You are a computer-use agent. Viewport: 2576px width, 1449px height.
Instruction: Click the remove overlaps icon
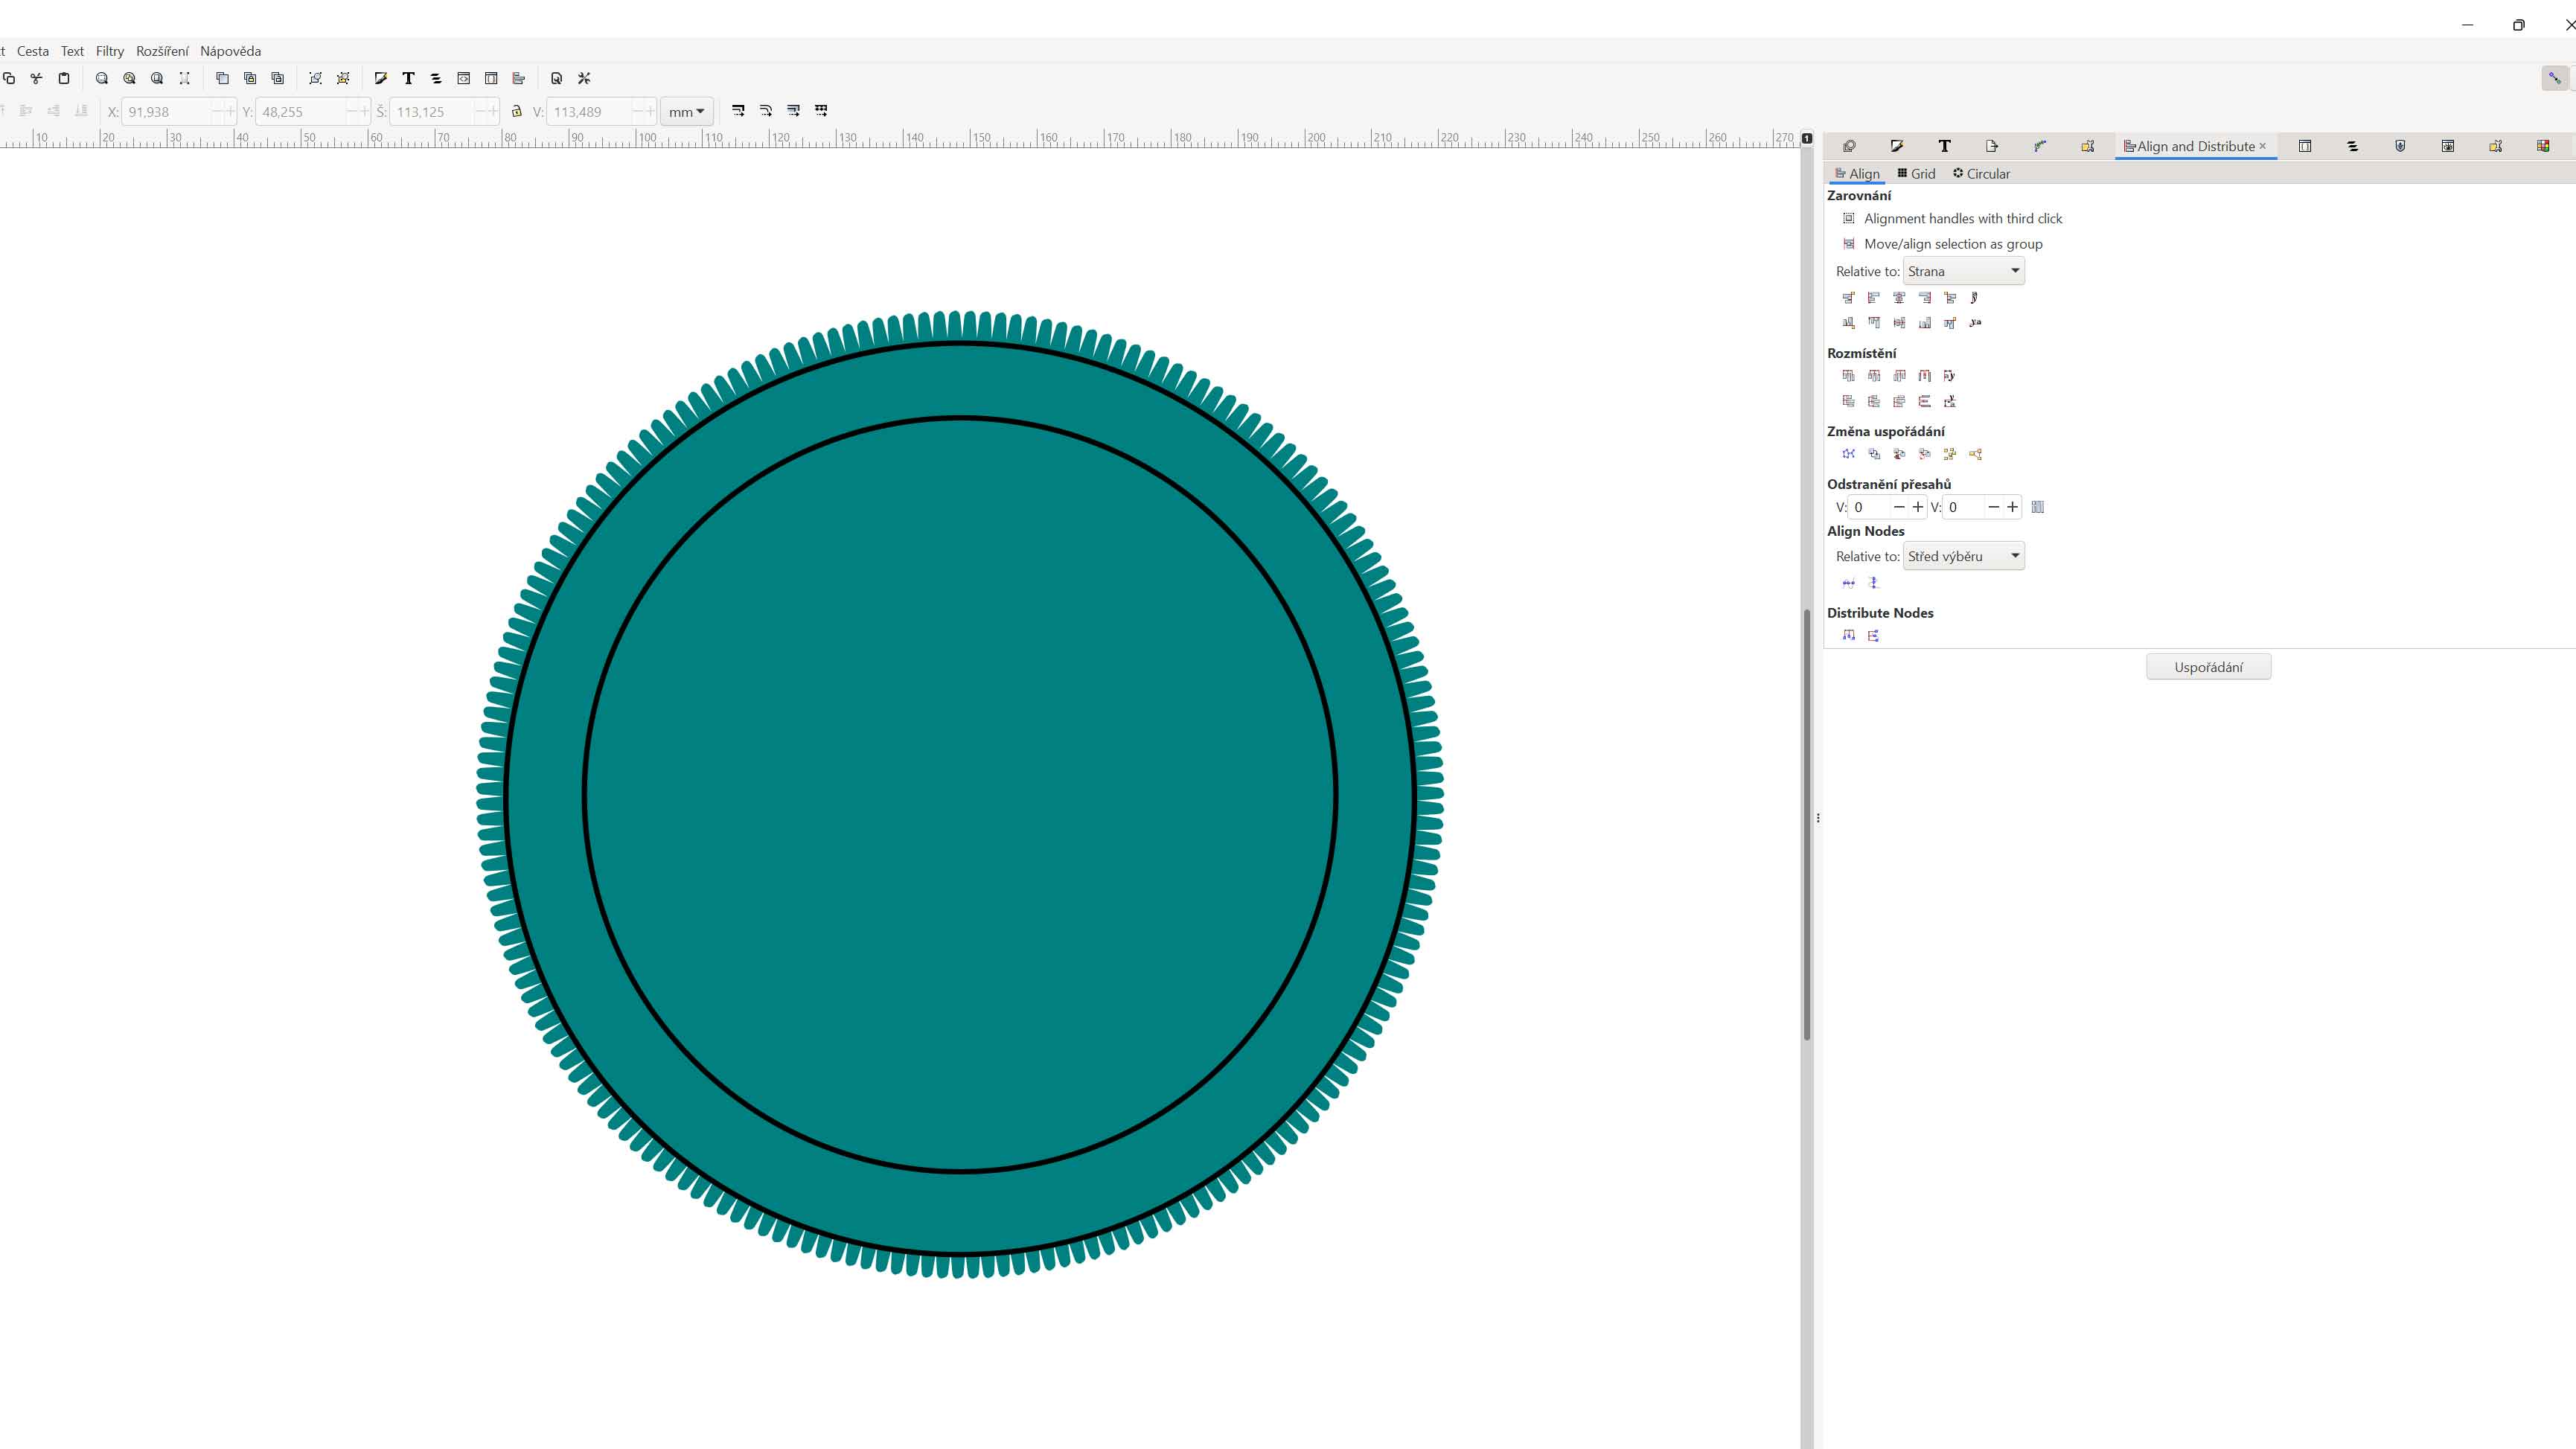(x=2038, y=507)
